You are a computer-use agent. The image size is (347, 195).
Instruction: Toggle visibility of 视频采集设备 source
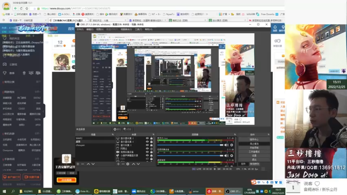click(147, 152)
